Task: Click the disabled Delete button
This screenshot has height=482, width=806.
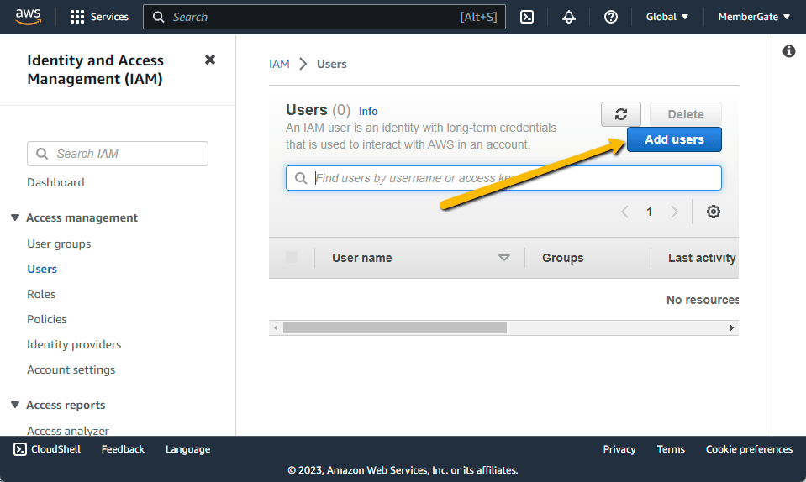Action: [686, 114]
